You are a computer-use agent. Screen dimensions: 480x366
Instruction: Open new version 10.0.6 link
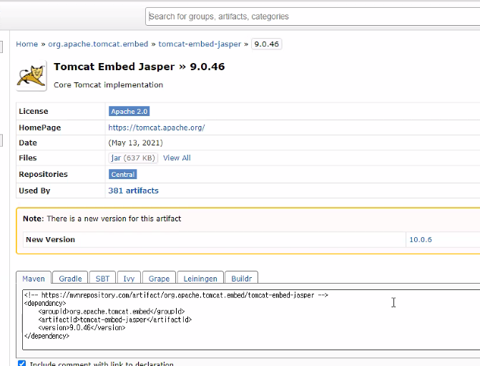pos(421,240)
